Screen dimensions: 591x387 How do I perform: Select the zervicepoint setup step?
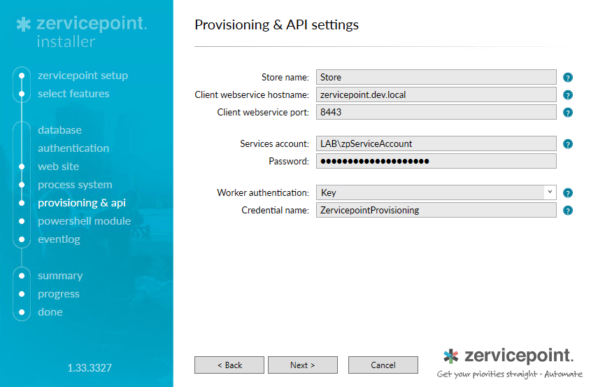(x=83, y=76)
